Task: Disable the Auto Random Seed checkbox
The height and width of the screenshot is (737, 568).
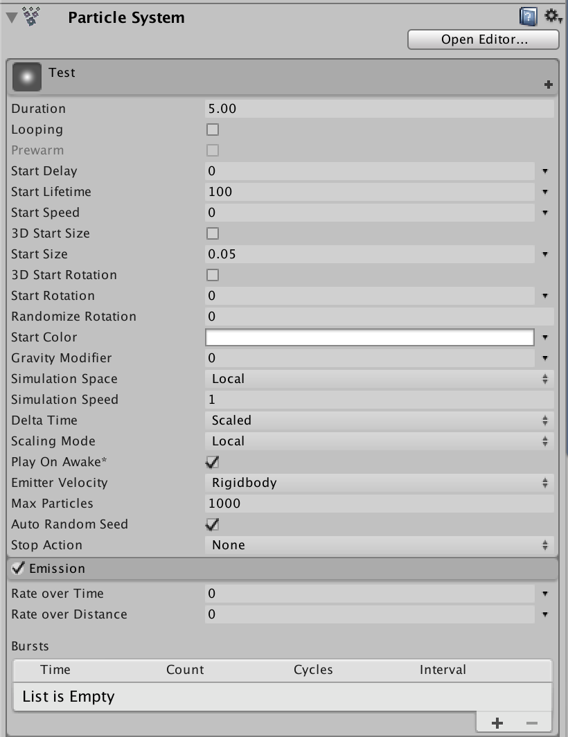Action: pos(213,524)
